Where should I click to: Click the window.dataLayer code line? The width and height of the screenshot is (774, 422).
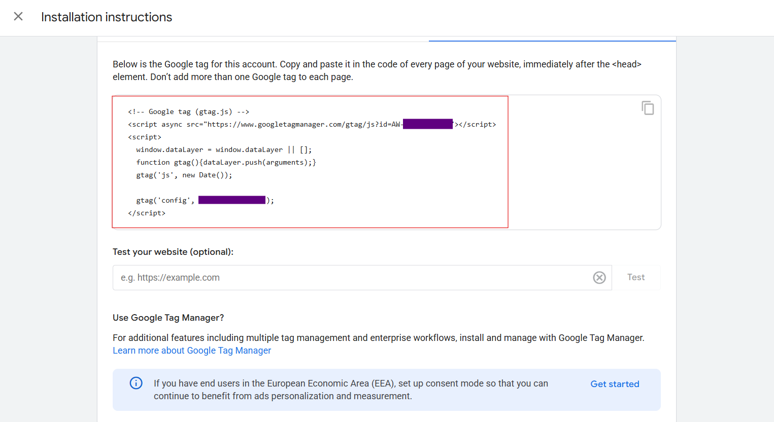pos(224,150)
